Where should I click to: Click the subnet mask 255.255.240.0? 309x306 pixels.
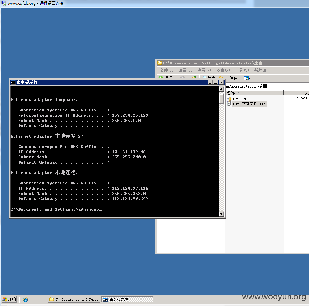pos(129,157)
